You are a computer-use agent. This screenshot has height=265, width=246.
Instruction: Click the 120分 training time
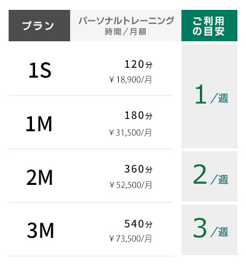pos(138,64)
